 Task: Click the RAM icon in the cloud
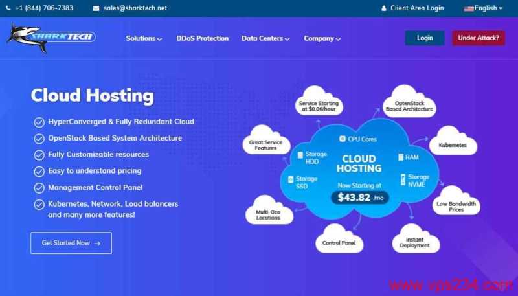[x=401, y=157]
